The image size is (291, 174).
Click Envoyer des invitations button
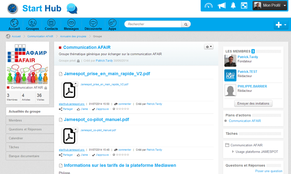point(253,103)
